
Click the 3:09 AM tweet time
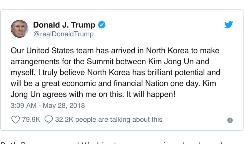click(x=23, y=106)
